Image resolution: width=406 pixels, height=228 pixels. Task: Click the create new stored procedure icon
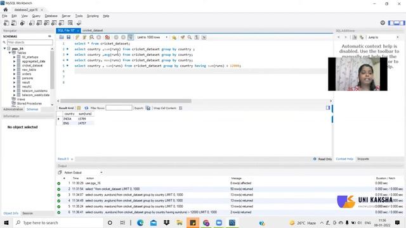(54, 23)
